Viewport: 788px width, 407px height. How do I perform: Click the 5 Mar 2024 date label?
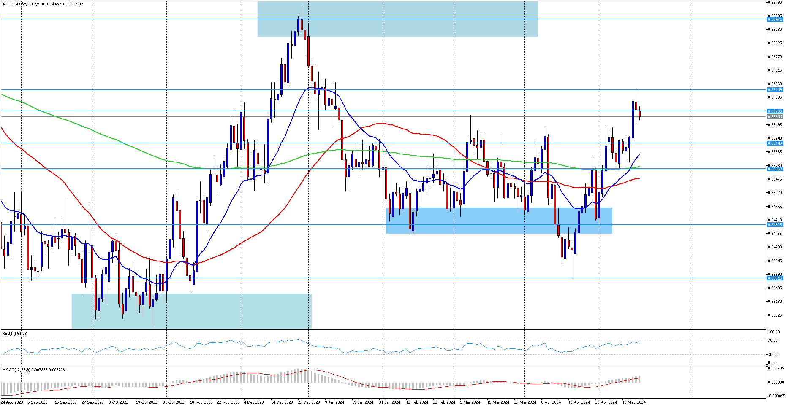coord(470,402)
